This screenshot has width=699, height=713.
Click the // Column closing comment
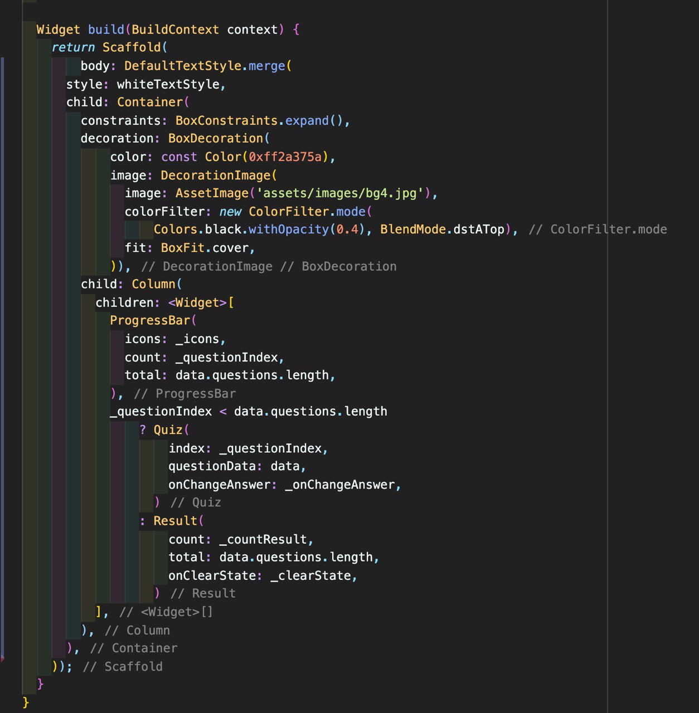137,630
